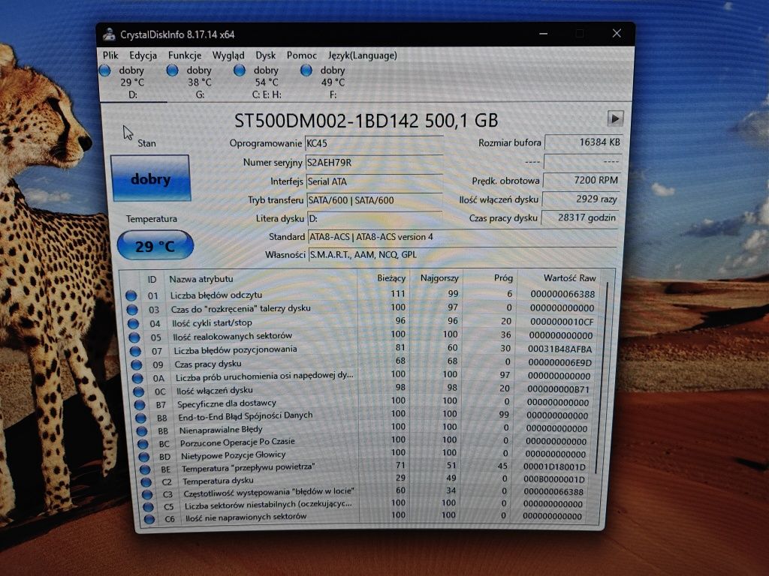Select disk D: tab at 29 °C
The image size is (769, 576).
point(131,82)
